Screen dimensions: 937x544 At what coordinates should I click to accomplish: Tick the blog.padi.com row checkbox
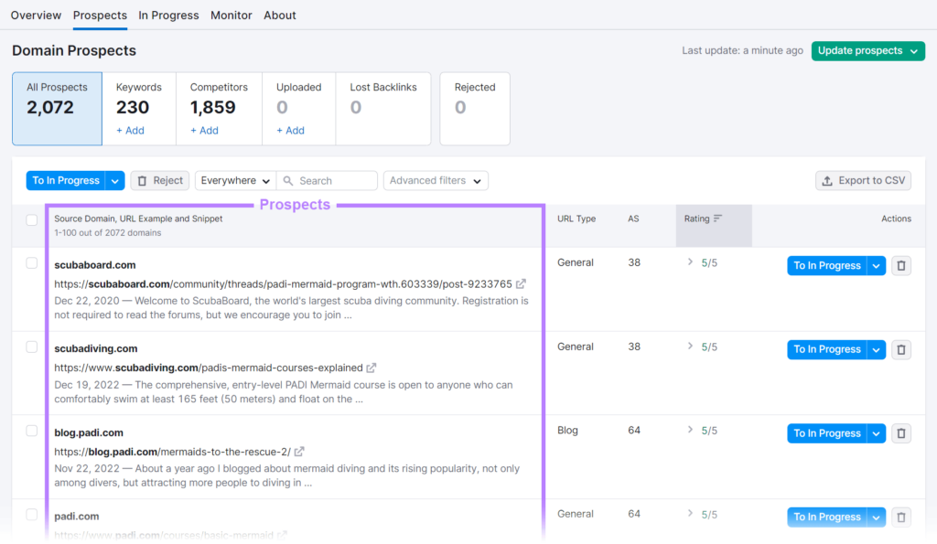tap(32, 431)
